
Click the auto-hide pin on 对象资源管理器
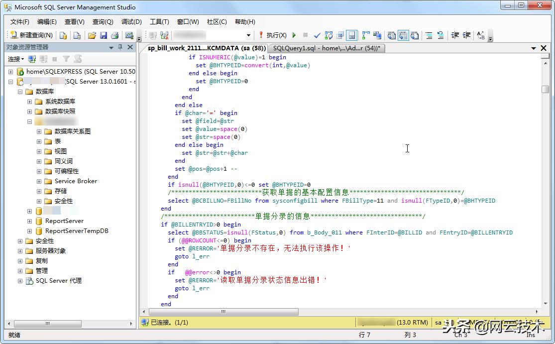click(120, 47)
